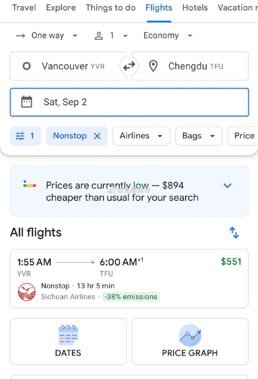Switch to the Things to do tab

click(x=111, y=8)
